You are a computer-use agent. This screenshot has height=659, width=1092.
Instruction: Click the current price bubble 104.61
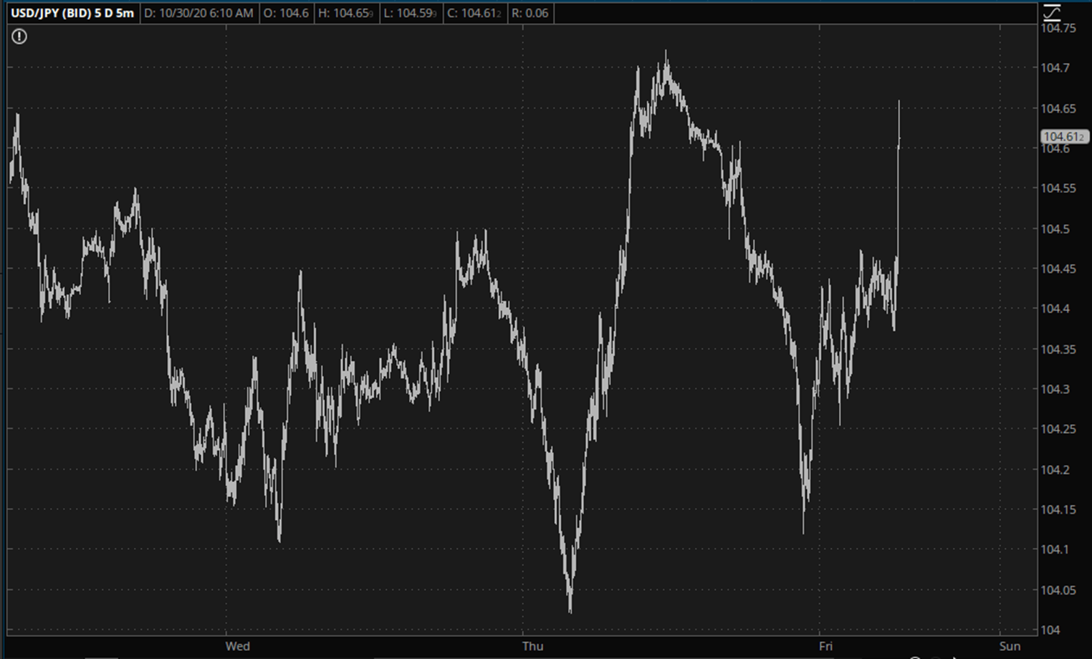(1063, 137)
